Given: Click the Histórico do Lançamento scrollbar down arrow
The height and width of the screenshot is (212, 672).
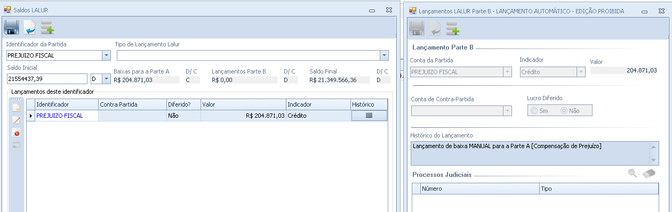Looking at the screenshot, I should click(654, 160).
